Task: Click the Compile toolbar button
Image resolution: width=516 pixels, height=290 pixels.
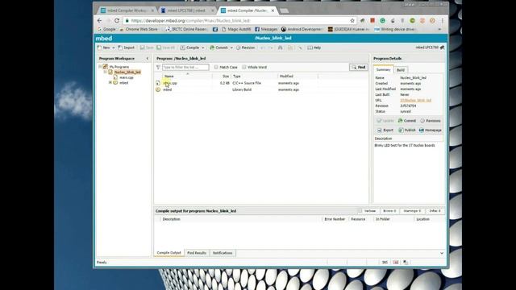Action: pyautogui.click(x=190, y=48)
